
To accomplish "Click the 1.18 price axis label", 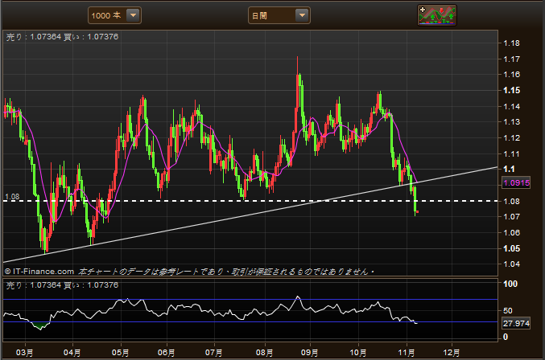I will coord(512,43).
